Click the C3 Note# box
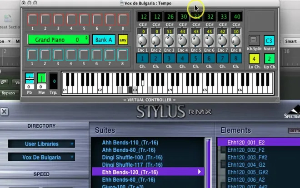The image size is (300, 188). [x=269, y=40]
